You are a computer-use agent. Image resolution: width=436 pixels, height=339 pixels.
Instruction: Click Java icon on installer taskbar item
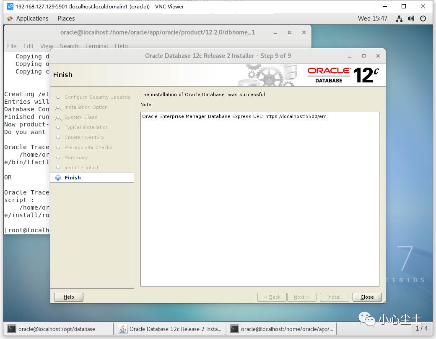point(122,329)
